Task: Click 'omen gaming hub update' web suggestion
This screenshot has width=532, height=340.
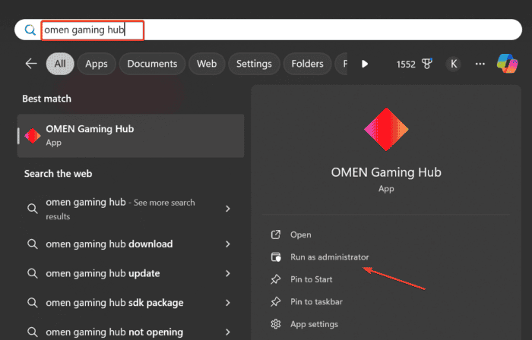Action: click(x=103, y=273)
